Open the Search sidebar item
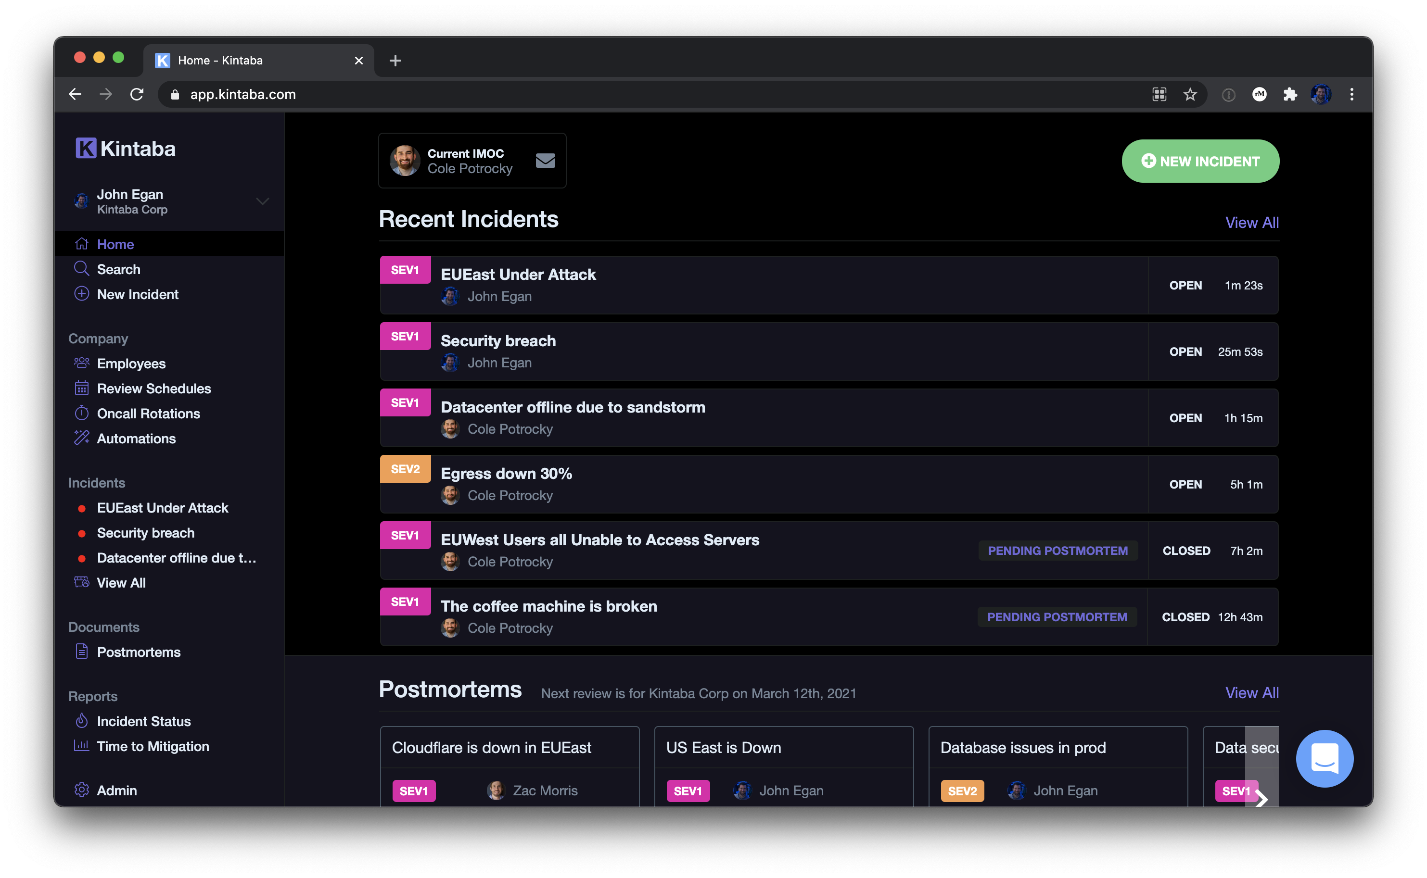Image resolution: width=1427 pixels, height=878 pixels. [119, 269]
